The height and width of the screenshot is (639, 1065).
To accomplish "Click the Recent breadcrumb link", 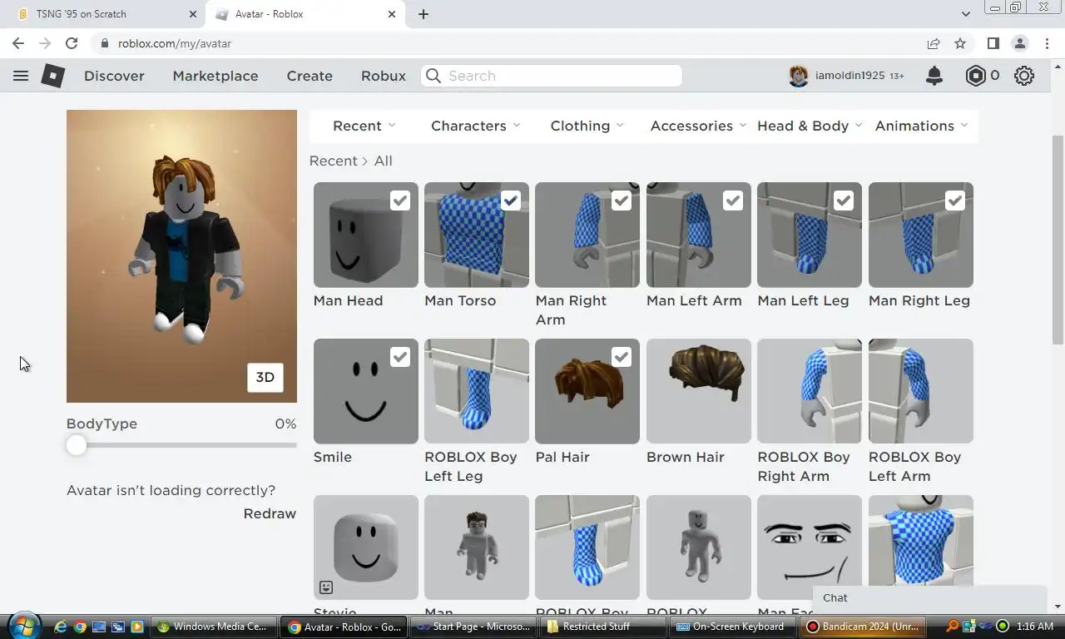I will [333, 161].
